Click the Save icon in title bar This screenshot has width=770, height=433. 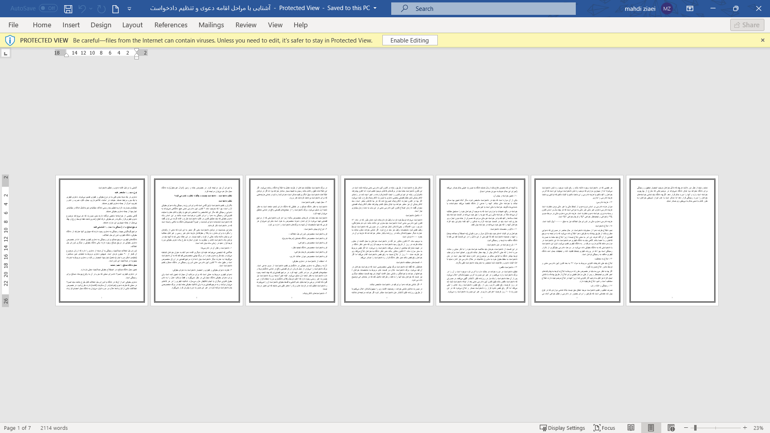[x=68, y=9]
